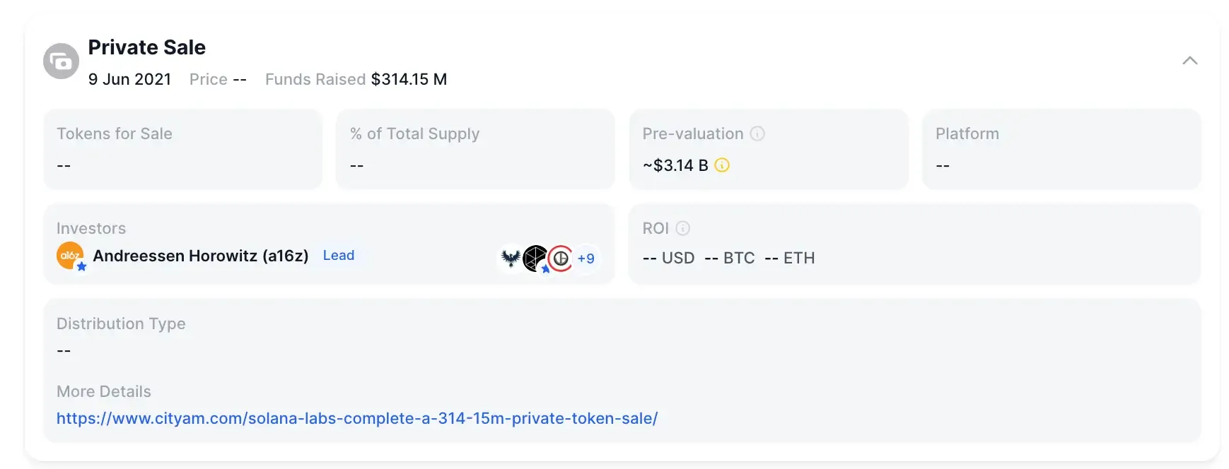Image resolution: width=1229 pixels, height=469 pixels.
Task: Click the Private Sale heading
Action: 147,47
